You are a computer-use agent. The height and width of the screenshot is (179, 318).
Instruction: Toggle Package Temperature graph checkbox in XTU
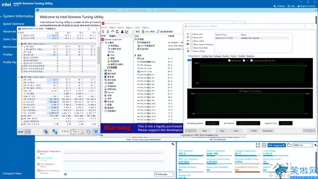[38, 151]
